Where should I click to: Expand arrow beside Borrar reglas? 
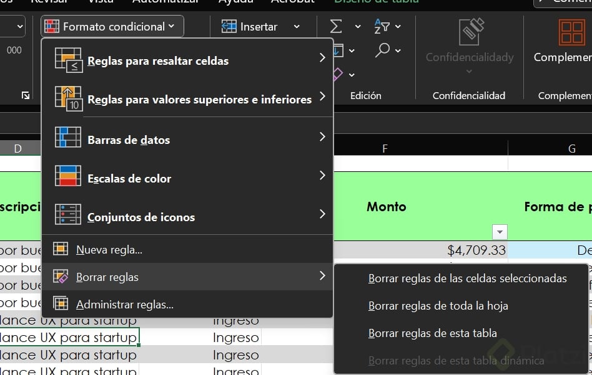click(x=322, y=275)
